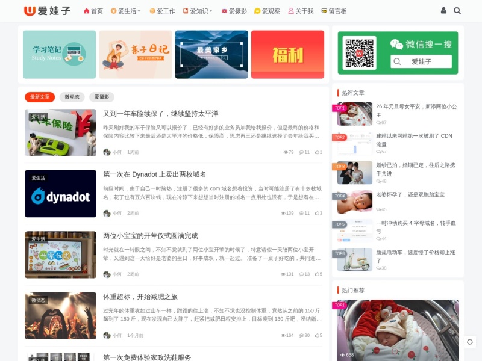Click the 福利 red banner
Screen dimensions: 482x361
287,54
